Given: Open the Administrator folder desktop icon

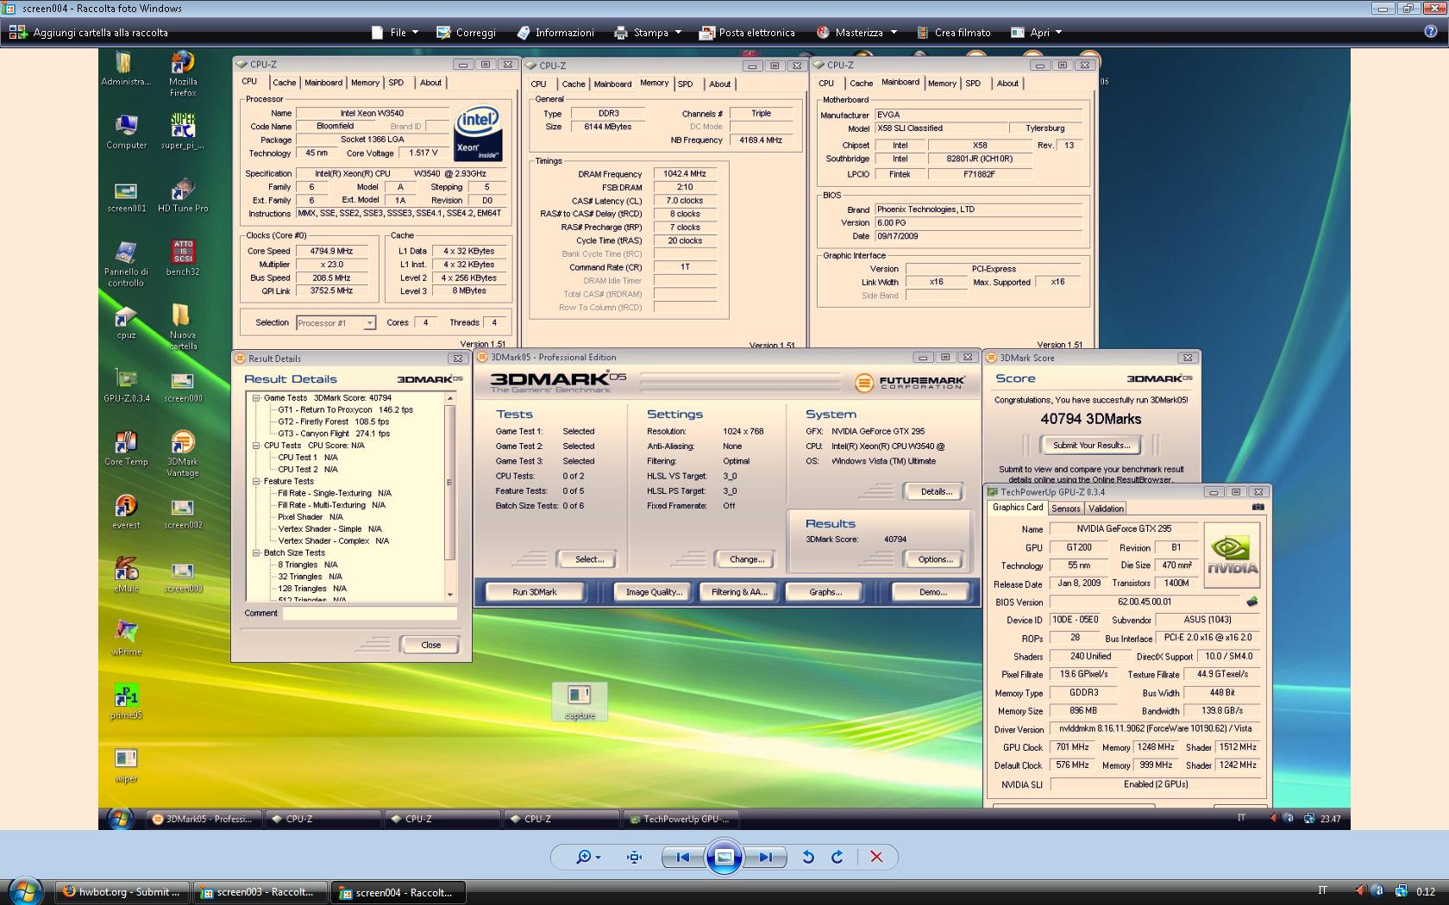Looking at the screenshot, I should [126, 69].
